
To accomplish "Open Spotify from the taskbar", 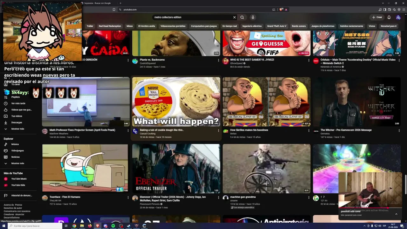I will click(x=113, y=226).
